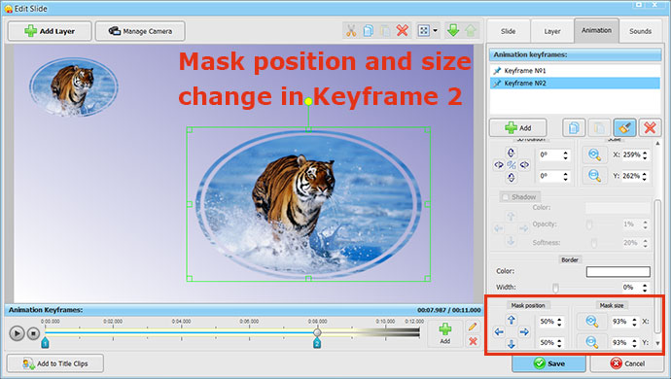The image size is (671, 379).
Task: Increase Scale X value with stepper arrow
Action: (x=645, y=153)
